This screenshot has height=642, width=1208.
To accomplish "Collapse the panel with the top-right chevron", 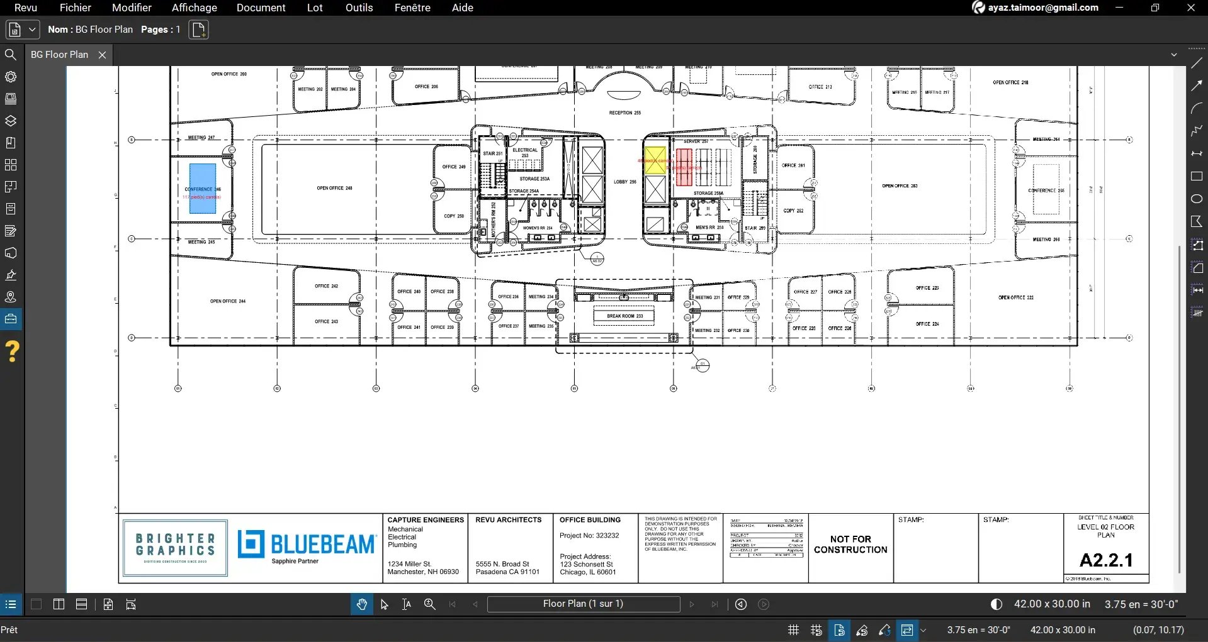I will (x=1173, y=54).
